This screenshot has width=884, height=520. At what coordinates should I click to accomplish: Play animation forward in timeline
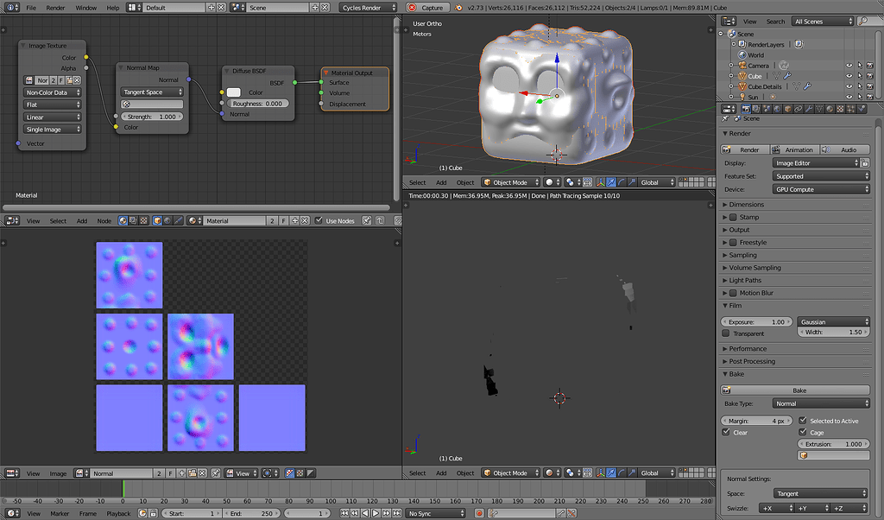click(x=376, y=513)
